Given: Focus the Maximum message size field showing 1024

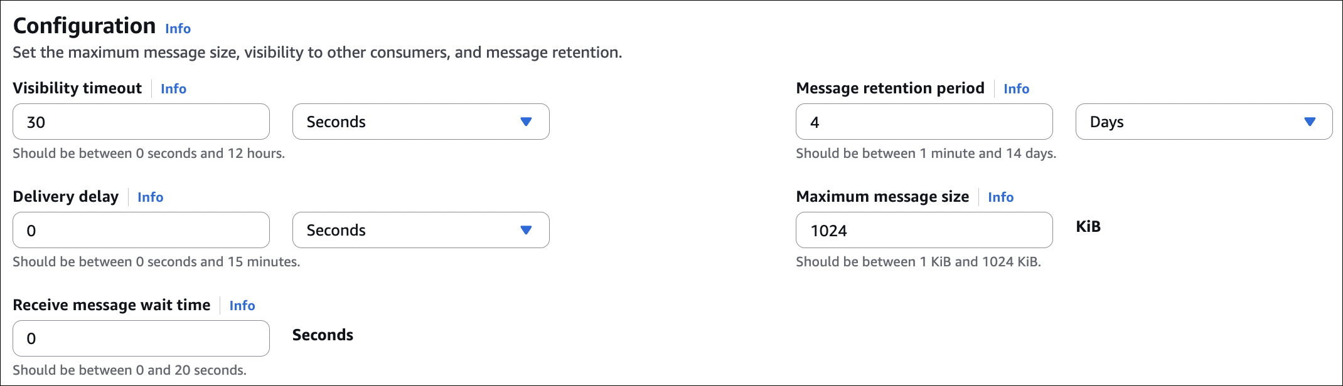Looking at the screenshot, I should (x=924, y=230).
